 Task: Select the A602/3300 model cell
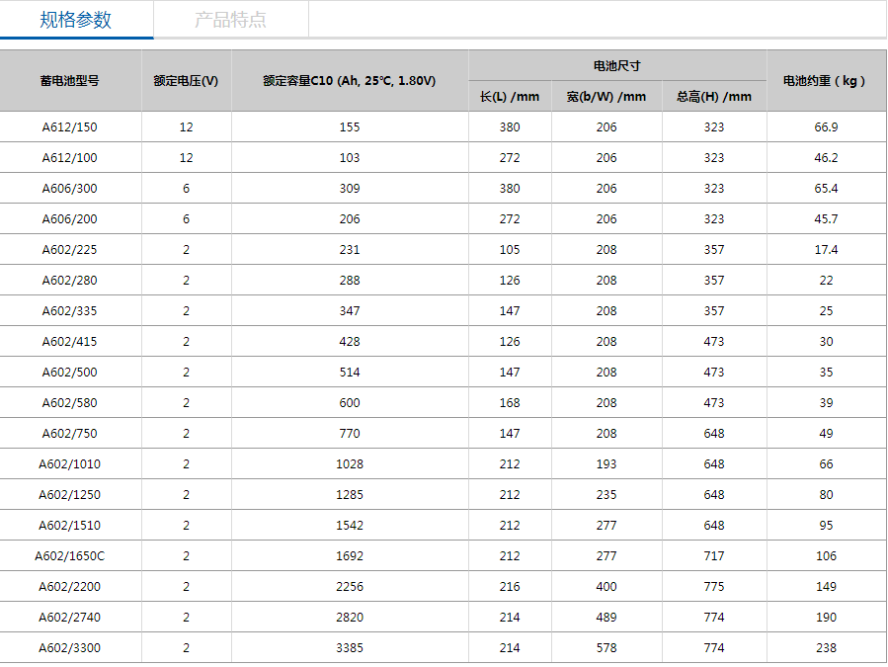70,648
